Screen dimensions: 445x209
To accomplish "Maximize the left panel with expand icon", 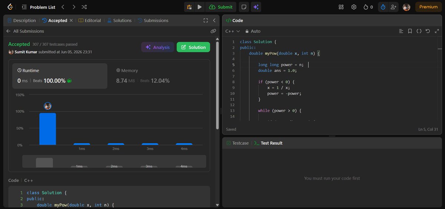I will coord(206,20).
